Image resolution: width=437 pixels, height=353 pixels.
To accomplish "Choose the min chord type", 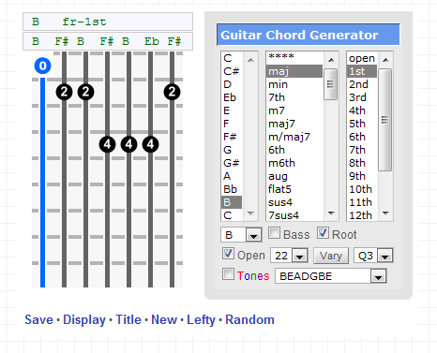I will click(294, 84).
